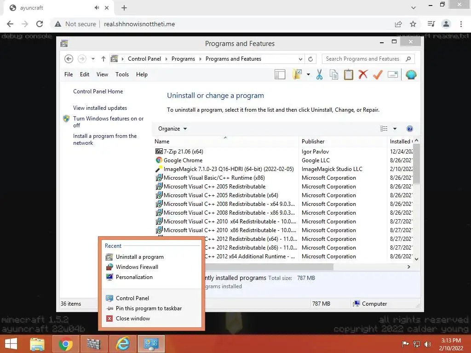Open File Explorer from the taskbar
The width and height of the screenshot is (471, 353).
[x=37, y=344]
